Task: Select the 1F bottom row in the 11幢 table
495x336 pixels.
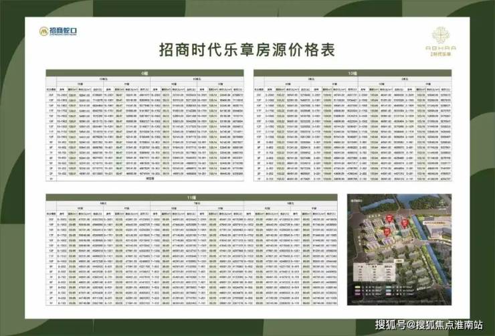Action: click(191, 303)
